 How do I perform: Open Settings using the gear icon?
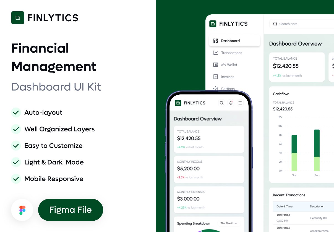coord(216,89)
